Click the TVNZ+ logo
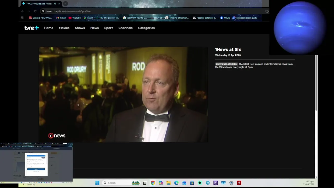 coord(32,28)
